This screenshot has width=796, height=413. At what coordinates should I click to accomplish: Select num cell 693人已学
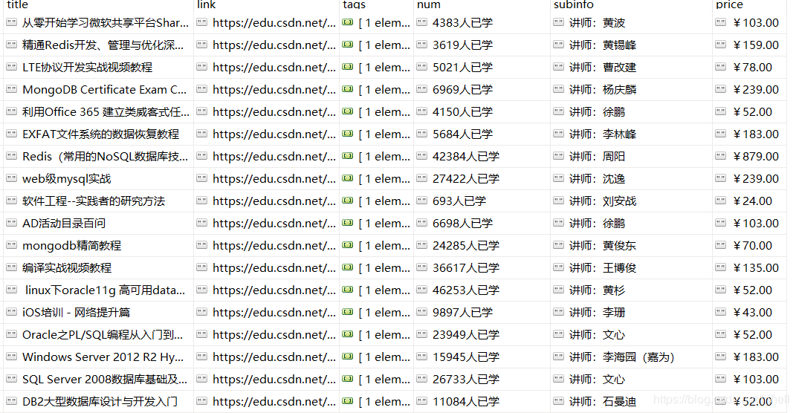tap(482, 201)
